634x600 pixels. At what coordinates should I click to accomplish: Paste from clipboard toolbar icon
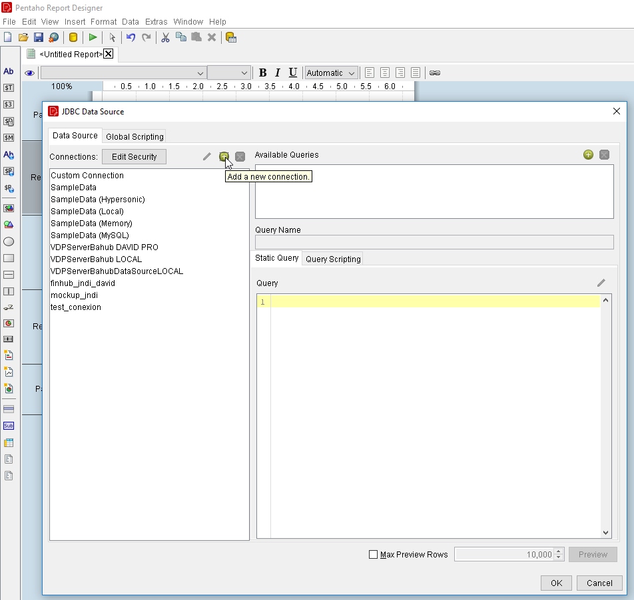(x=196, y=37)
